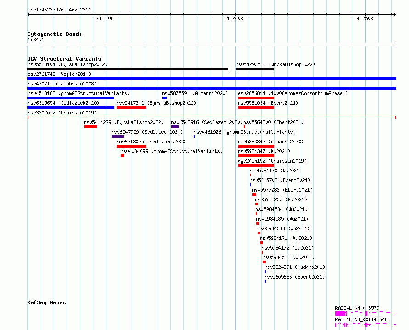409x330 pixels.
Task: Open the RefSeq Genes track title
Action: [46, 302]
